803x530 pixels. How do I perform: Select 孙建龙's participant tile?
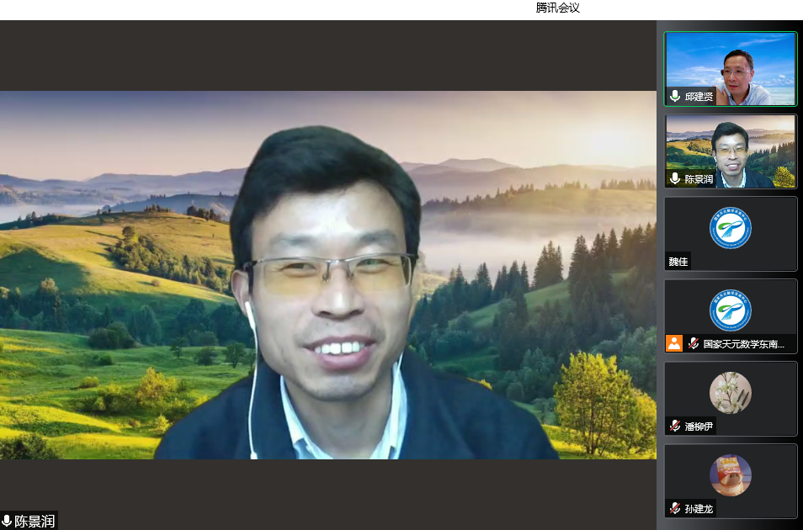tap(731, 480)
